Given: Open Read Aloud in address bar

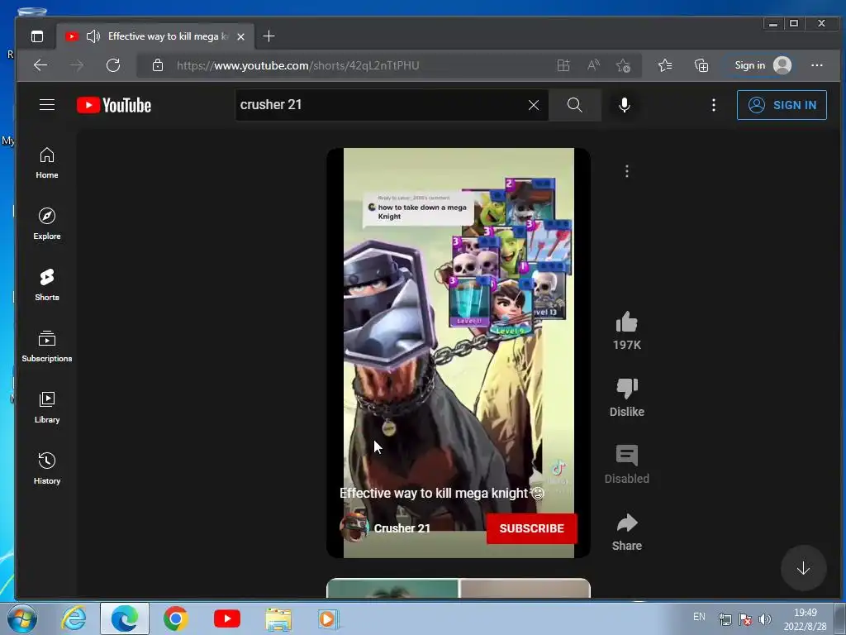Looking at the screenshot, I should point(593,65).
